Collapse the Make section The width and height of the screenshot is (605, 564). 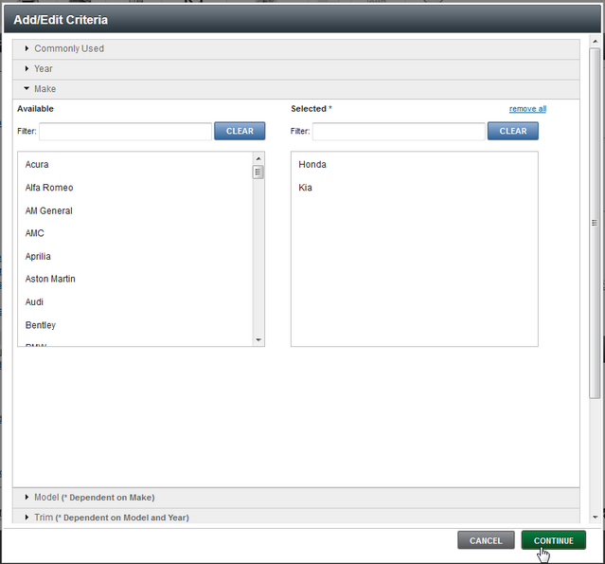[296, 89]
